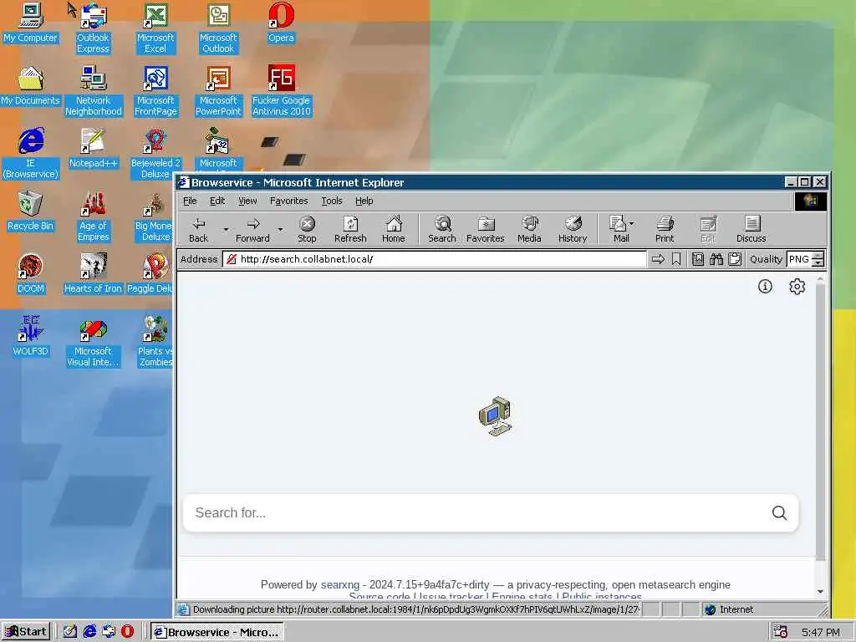Open the Search explorer bar

click(441, 229)
